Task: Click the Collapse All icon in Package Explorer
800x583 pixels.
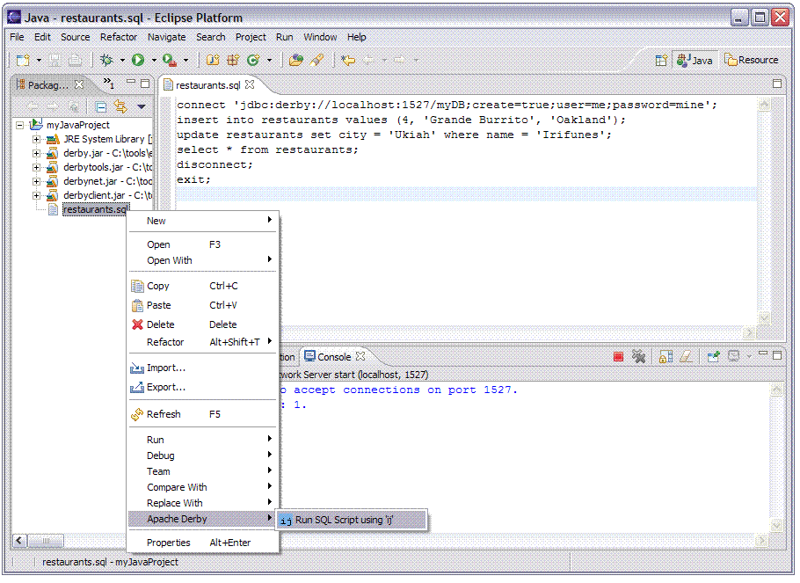Action: [x=101, y=106]
